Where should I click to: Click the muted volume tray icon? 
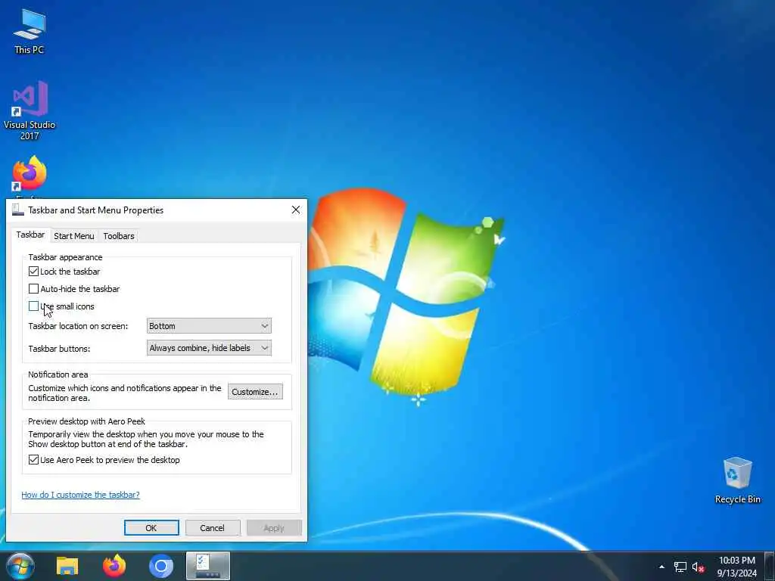tap(698, 567)
